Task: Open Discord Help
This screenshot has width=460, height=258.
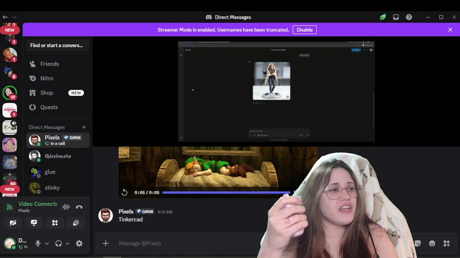Action: 409,17
